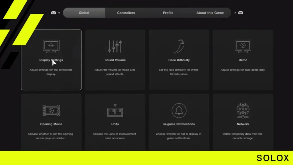This screenshot has height=165, width=293.
Task: Click 'Choose the units of measurement' text
Action: tap(115, 136)
